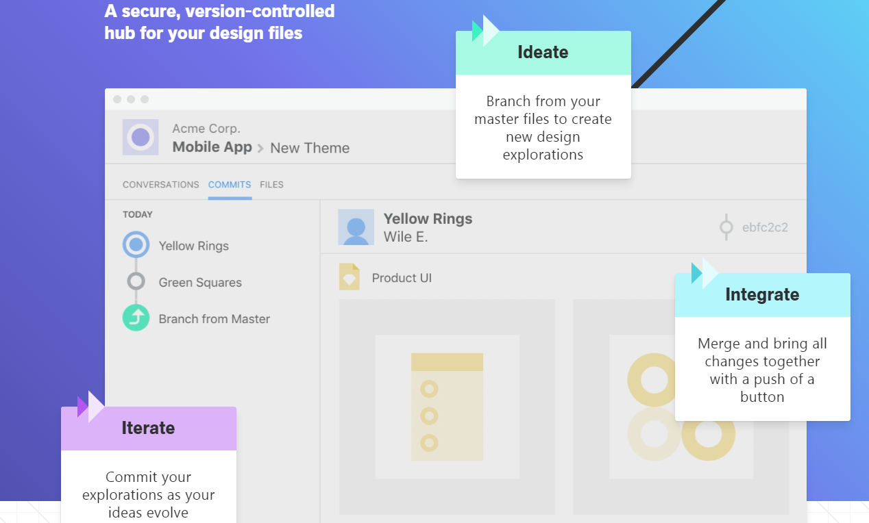Screen dimensions: 869x523
Task: Open the Files tab
Action: pos(271,185)
